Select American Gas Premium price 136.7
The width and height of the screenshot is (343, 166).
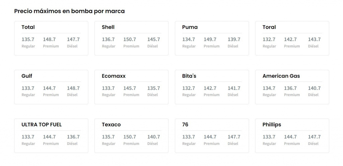(290, 88)
